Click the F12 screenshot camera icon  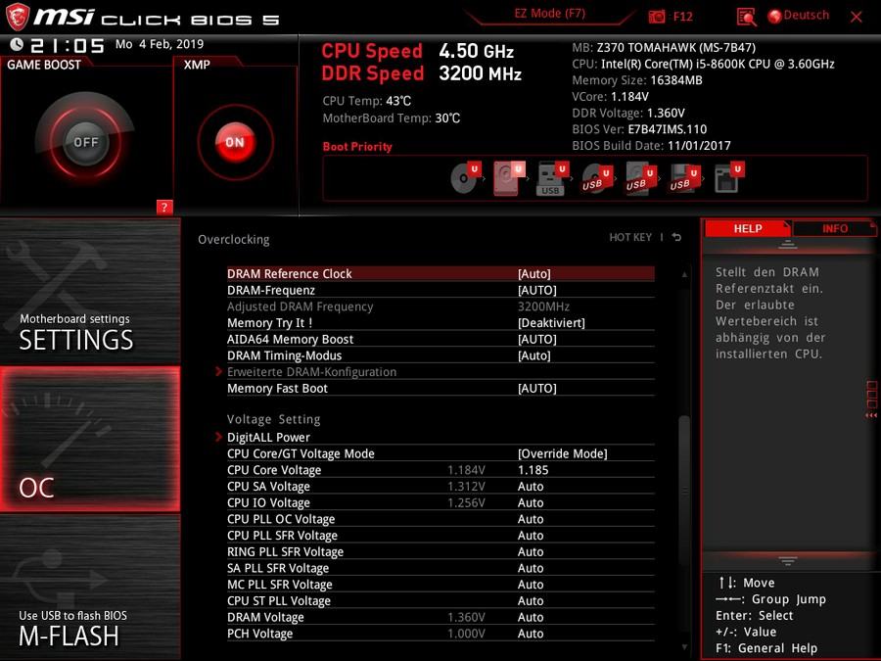[x=656, y=17]
